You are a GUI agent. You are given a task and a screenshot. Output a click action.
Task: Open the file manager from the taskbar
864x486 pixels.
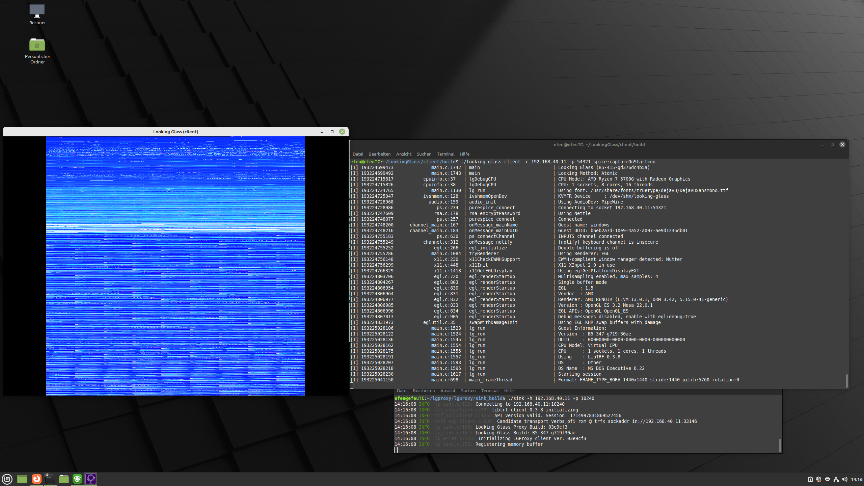click(64, 479)
